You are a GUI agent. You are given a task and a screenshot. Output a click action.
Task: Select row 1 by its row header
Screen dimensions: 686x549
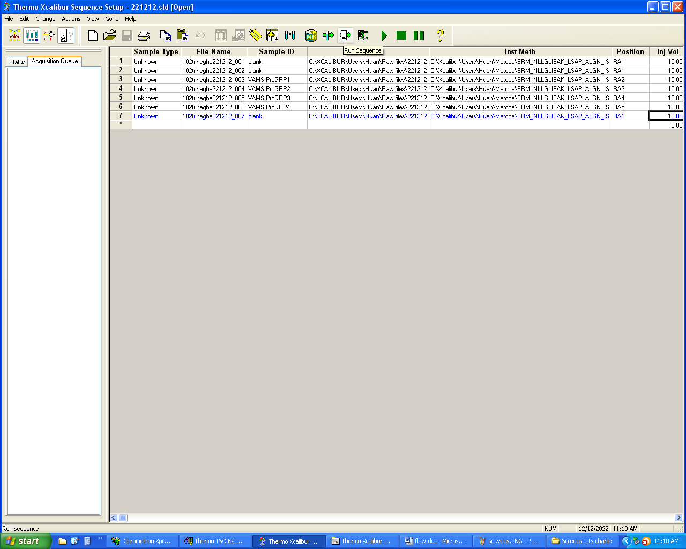[x=121, y=61]
